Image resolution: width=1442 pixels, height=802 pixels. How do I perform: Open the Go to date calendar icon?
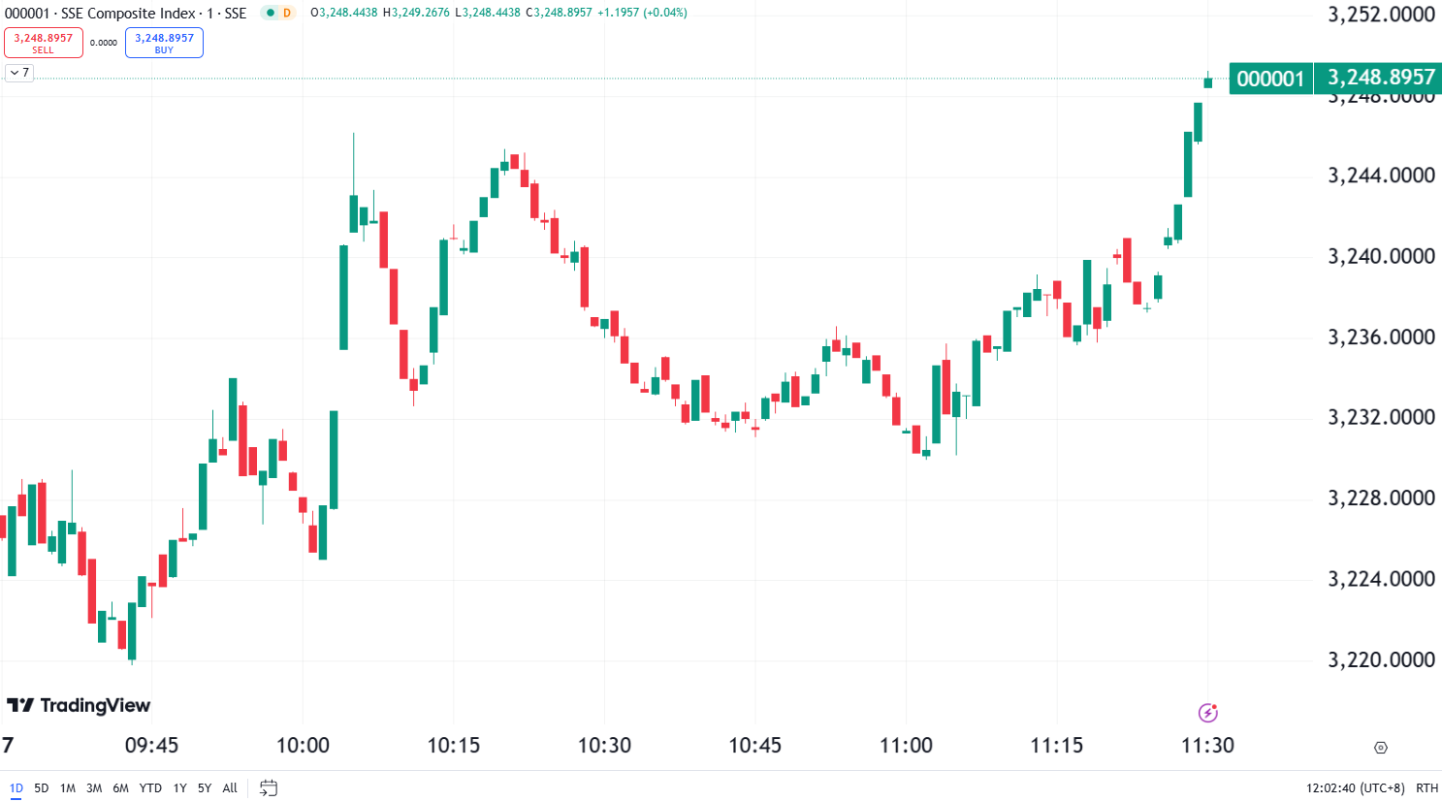(x=269, y=787)
